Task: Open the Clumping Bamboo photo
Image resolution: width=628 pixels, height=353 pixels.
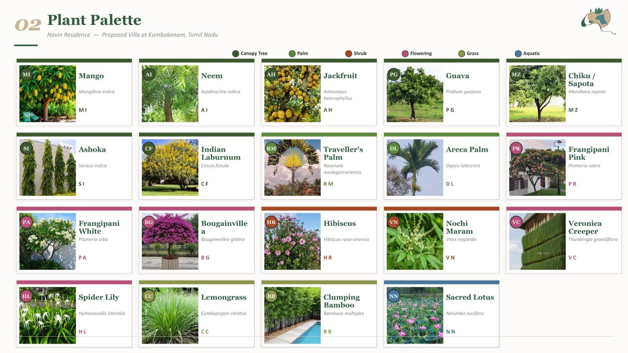Action: tap(292, 315)
